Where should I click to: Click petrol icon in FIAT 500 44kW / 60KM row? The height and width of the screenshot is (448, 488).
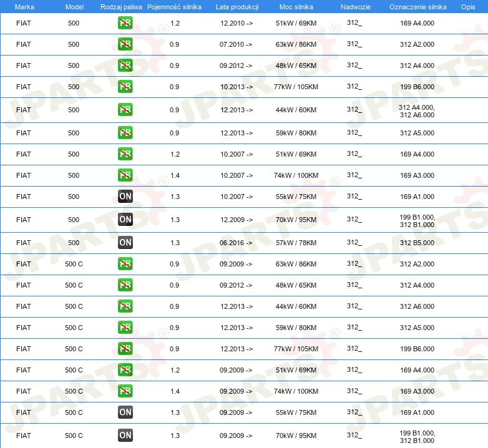click(125, 110)
